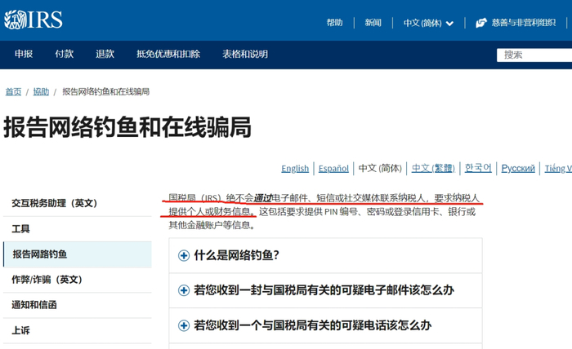Open the 中文(简体) language dropdown
This screenshot has height=349, width=572.
coord(428,23)
